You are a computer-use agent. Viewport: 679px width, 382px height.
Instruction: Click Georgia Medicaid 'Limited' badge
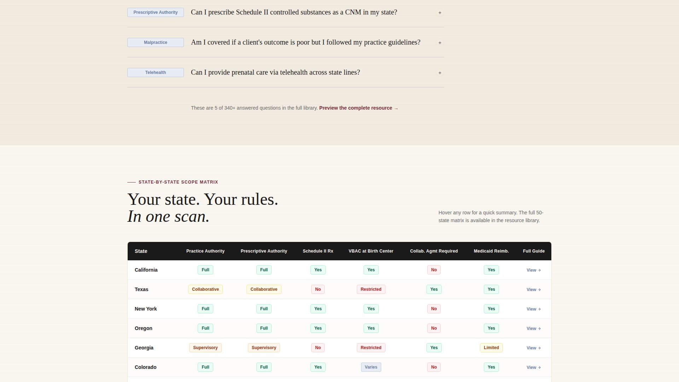coord(491,348)
